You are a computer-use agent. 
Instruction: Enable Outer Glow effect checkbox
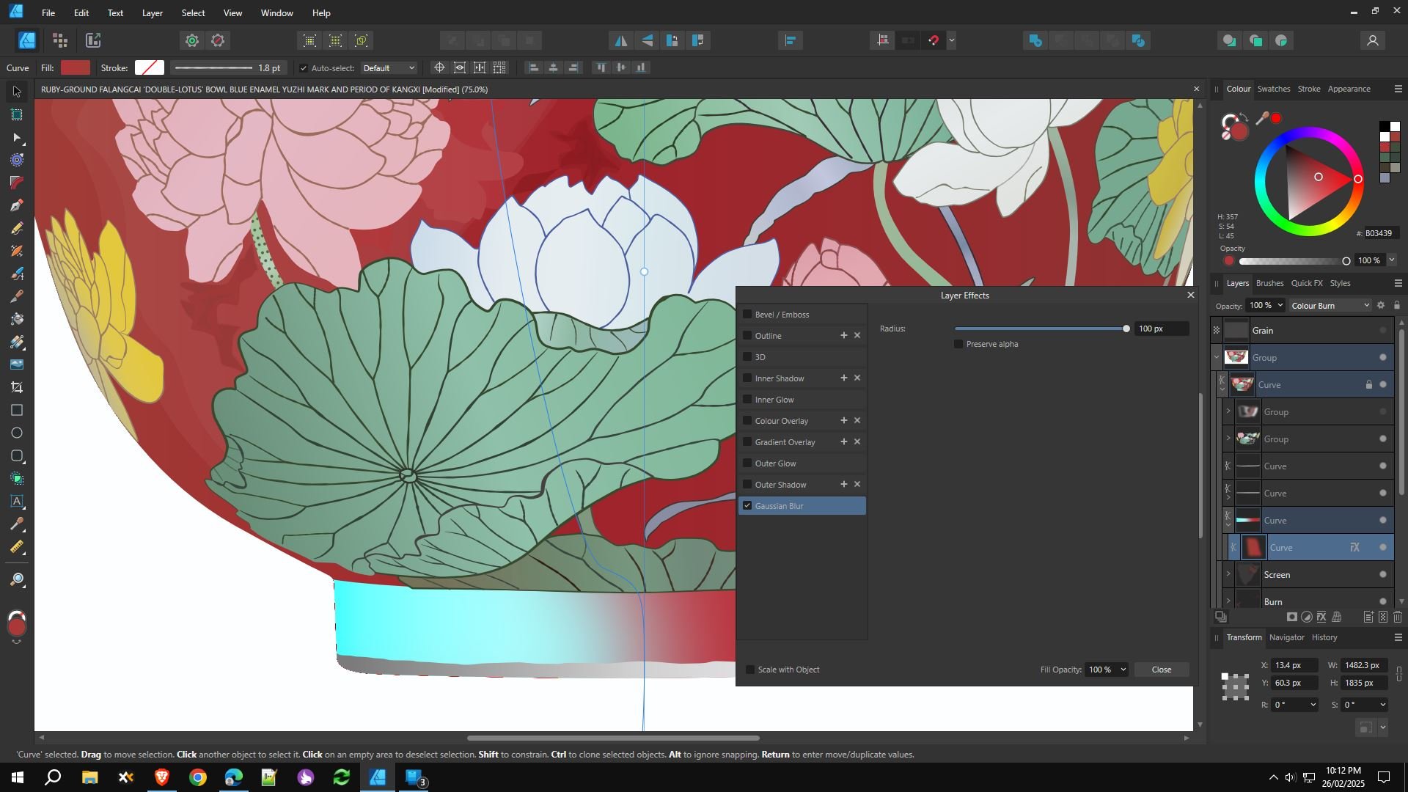[x=747, y=463]
